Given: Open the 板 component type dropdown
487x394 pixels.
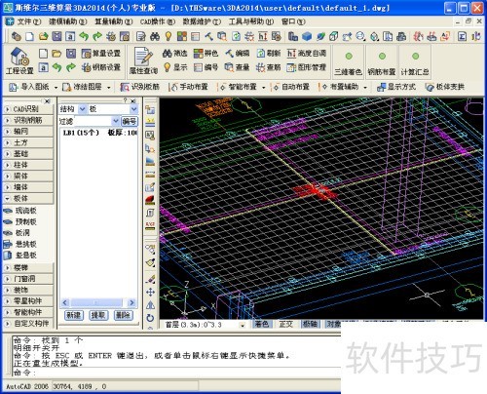Looking at the screenshot, I should [133, 109].
